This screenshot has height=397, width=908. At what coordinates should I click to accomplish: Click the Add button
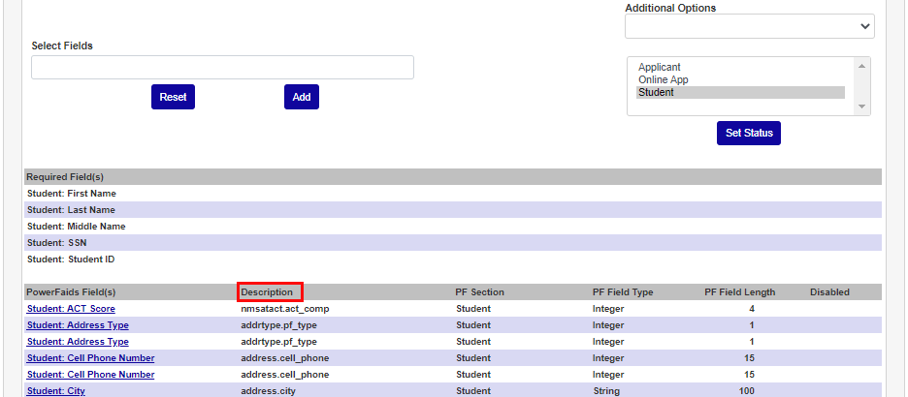pyautogui.click(x=301, y=97)
